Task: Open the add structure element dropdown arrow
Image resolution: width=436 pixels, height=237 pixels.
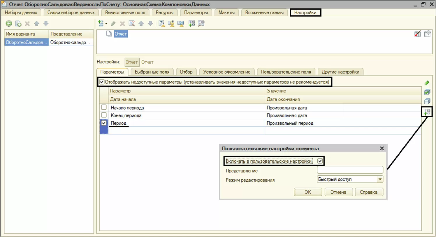Action: pos(106,24)
